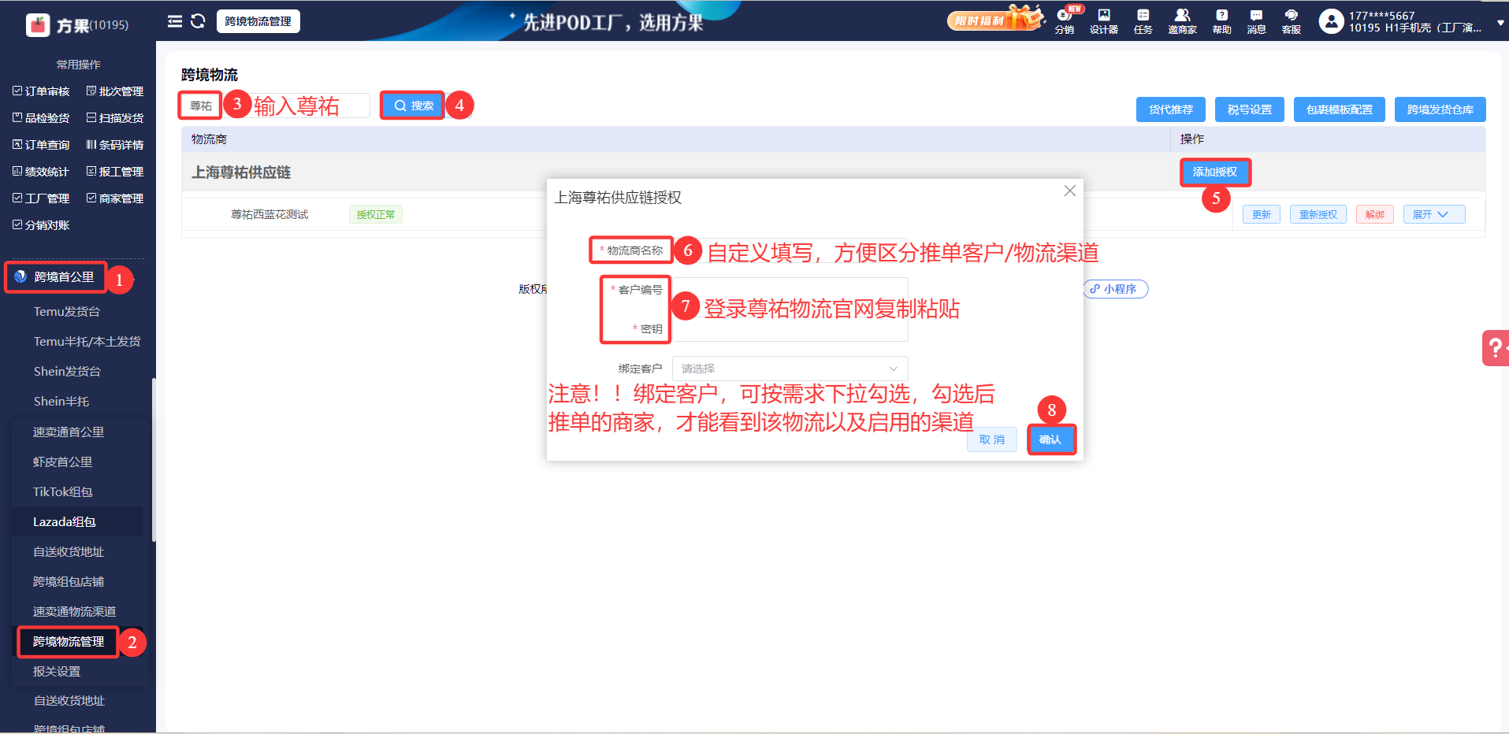This screenshot has width=1509, height=734.
Task: Close the 上海尊祐供应链授权 dialog
Action: tap(1069, 191)
